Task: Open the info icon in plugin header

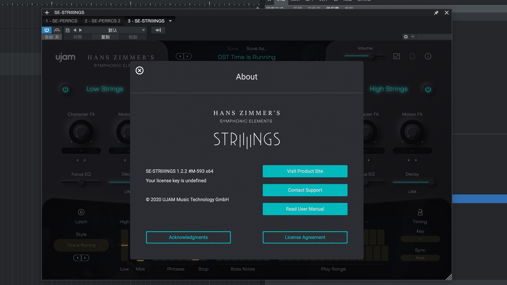Action: click(428, 56)
